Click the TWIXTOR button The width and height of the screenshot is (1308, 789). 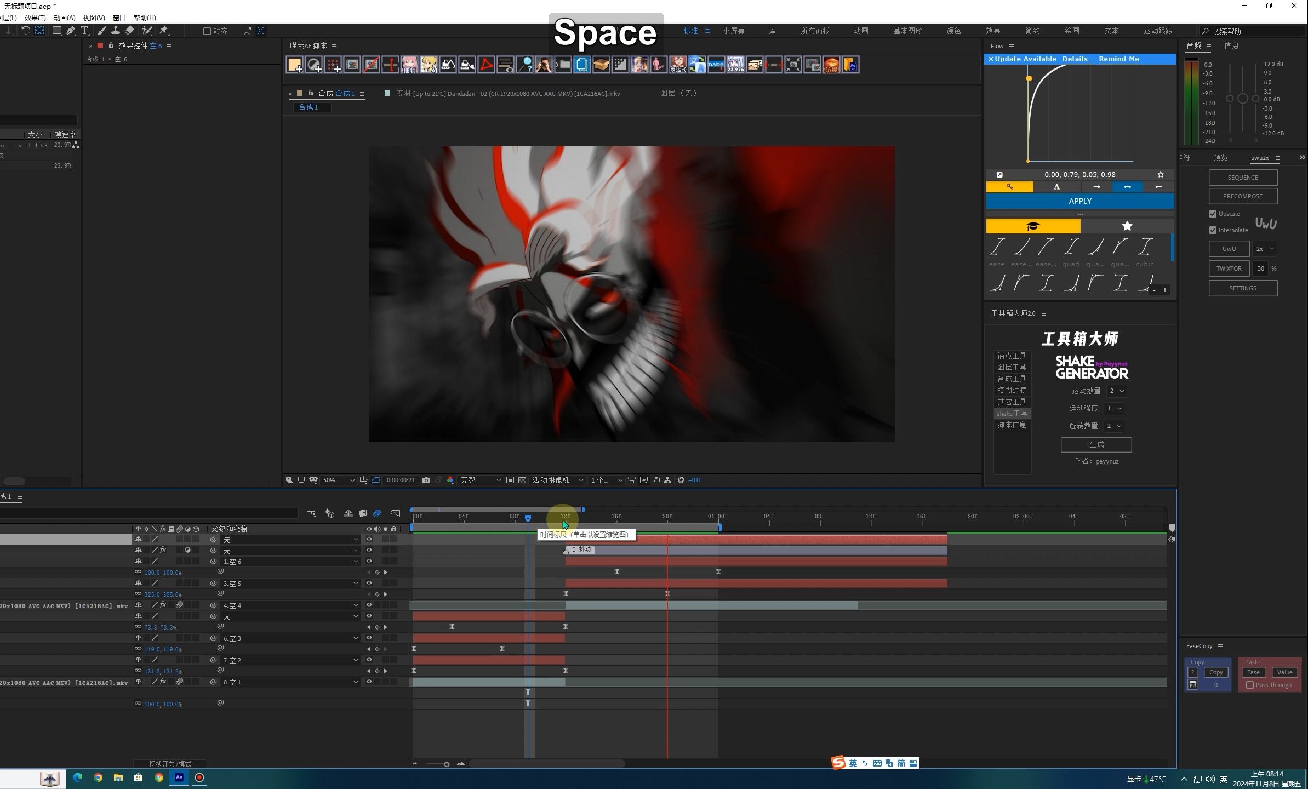(1229, 268)
